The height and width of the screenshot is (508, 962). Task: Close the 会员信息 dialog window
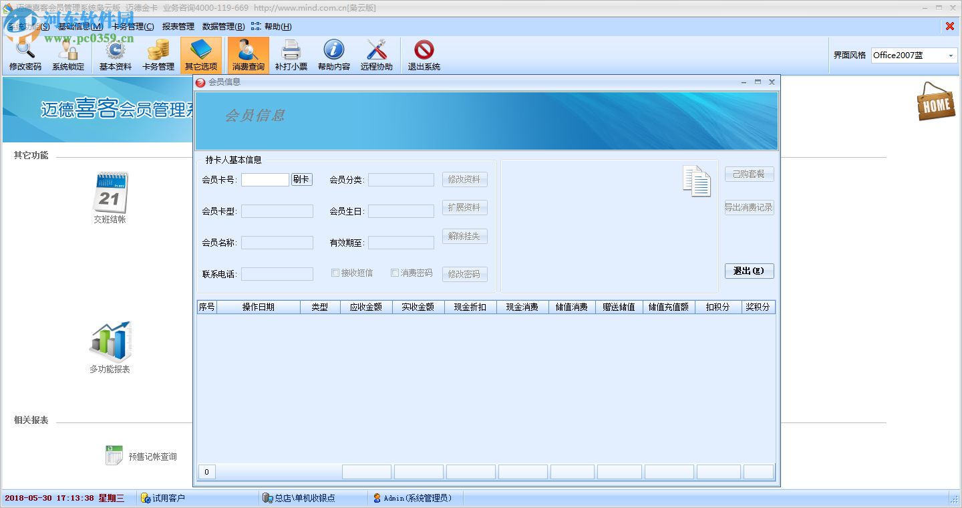click(x=772, y=82)
